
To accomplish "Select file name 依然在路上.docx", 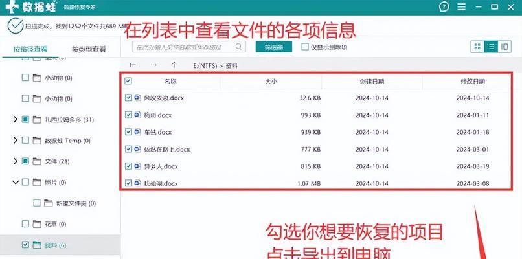I will [167, 150].
